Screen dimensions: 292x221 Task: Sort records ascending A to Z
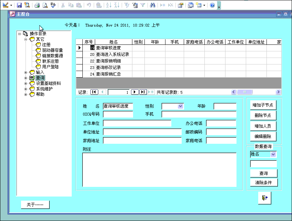tap(109, 5)
